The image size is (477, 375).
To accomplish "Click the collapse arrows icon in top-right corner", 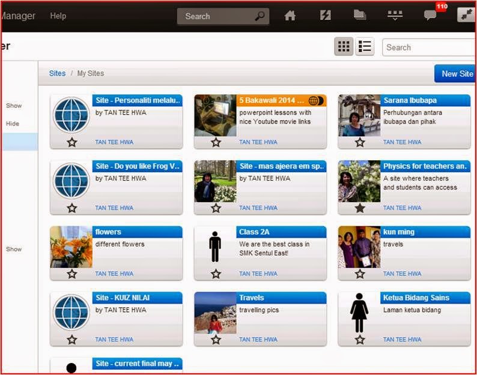I will pyautogui.click(x=467, y=15).
